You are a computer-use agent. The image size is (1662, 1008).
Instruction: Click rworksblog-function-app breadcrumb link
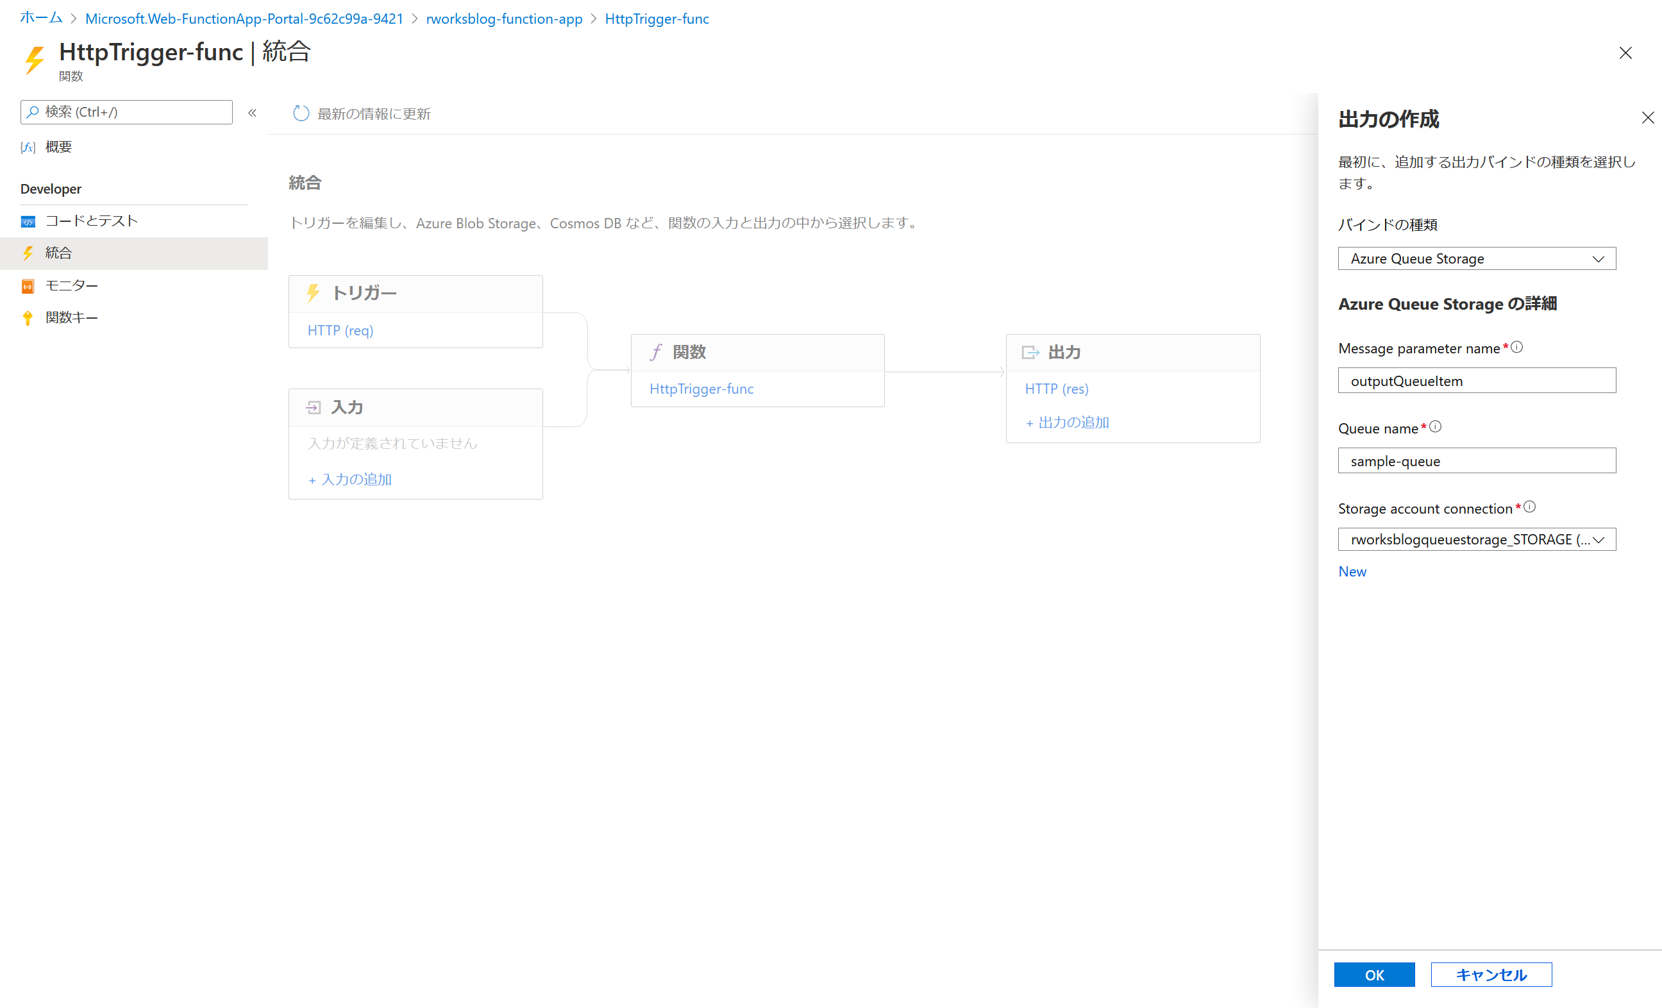point(504,19)
